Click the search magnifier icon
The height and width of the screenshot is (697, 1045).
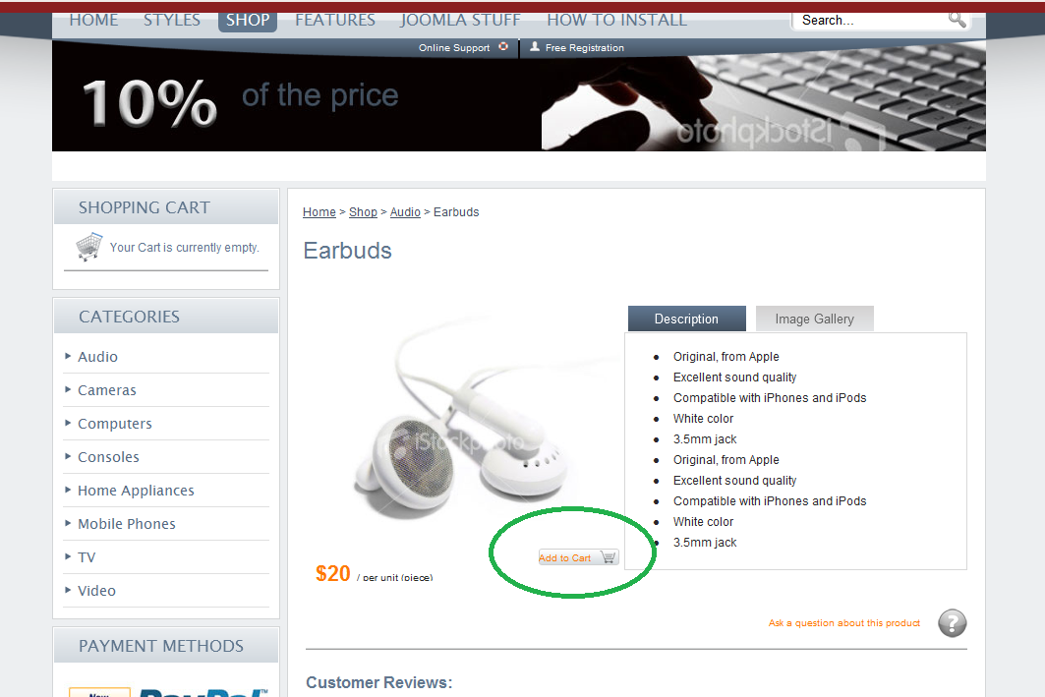tap(958, 20)
